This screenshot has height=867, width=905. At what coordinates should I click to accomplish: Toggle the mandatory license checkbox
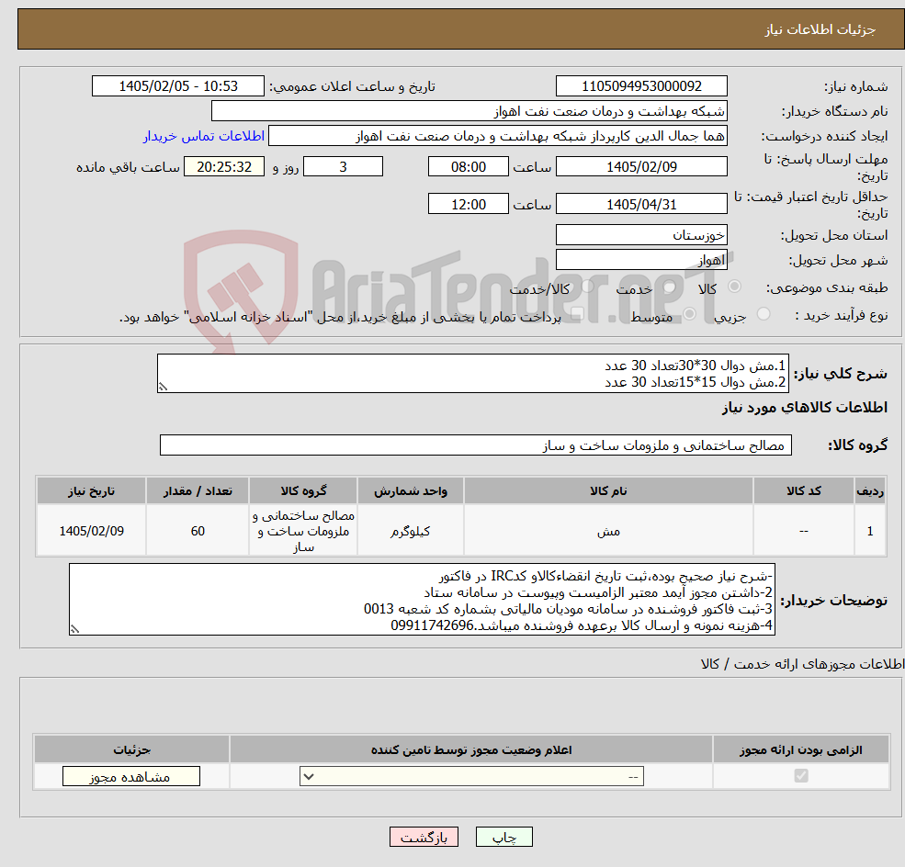pyautogui.click(x=801, y=776)
